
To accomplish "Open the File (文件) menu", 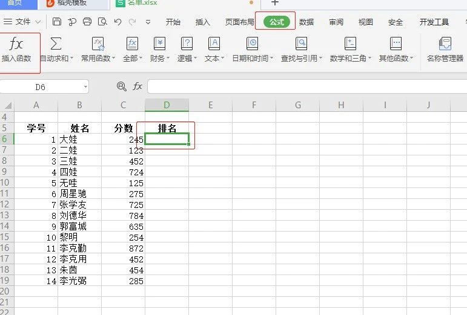I will 22,22.
